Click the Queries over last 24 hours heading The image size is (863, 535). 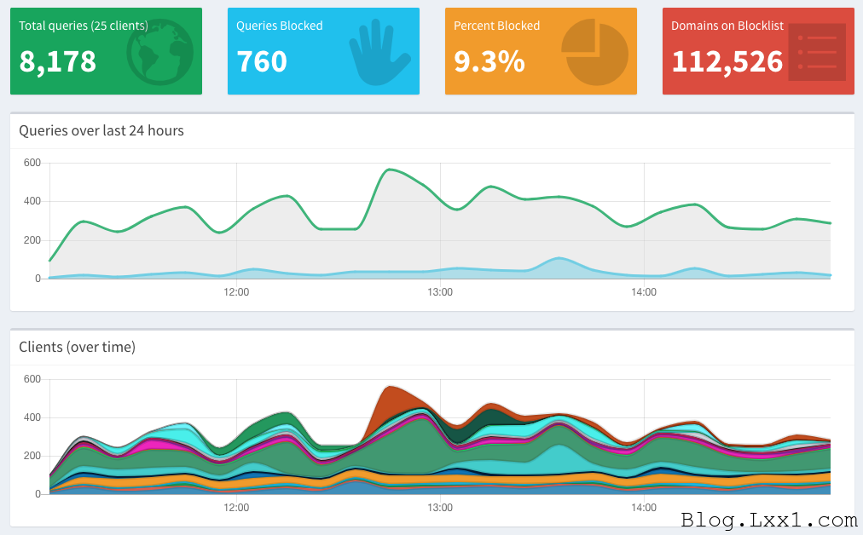pos(101,130)
